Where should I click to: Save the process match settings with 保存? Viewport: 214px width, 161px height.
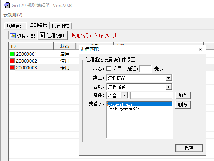pos(189,148)
